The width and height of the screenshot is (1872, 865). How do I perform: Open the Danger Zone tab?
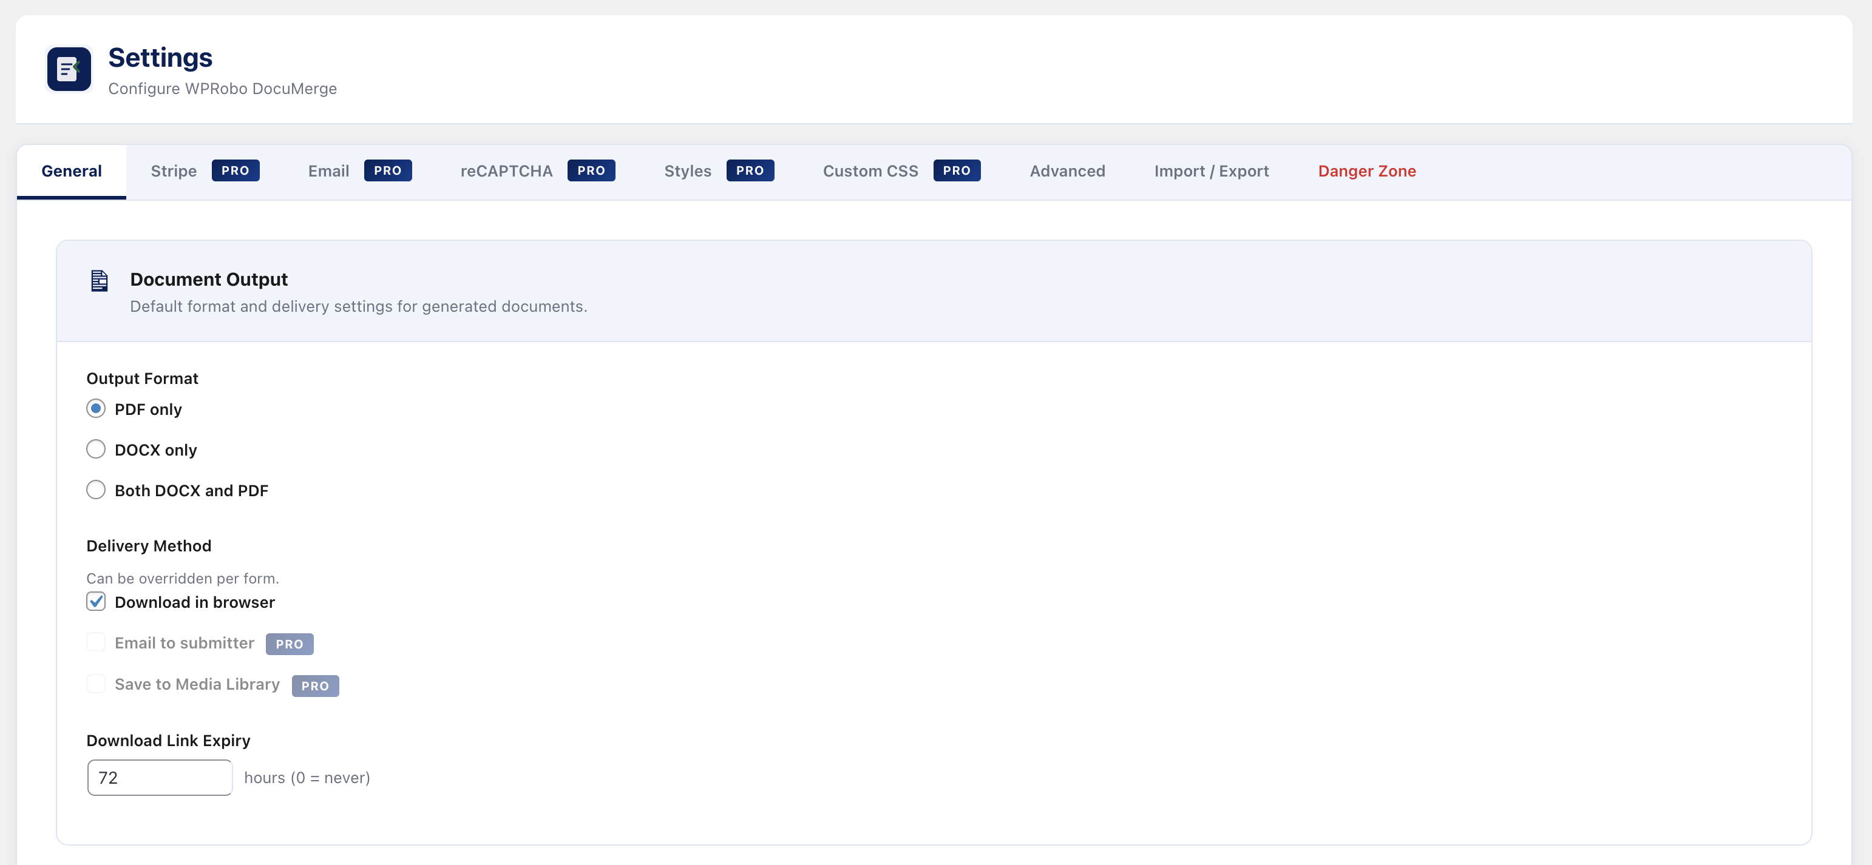tap(1366, 172)
